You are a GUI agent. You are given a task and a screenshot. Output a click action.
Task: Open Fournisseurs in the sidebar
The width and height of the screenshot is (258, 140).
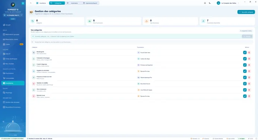tap(13, 73)
